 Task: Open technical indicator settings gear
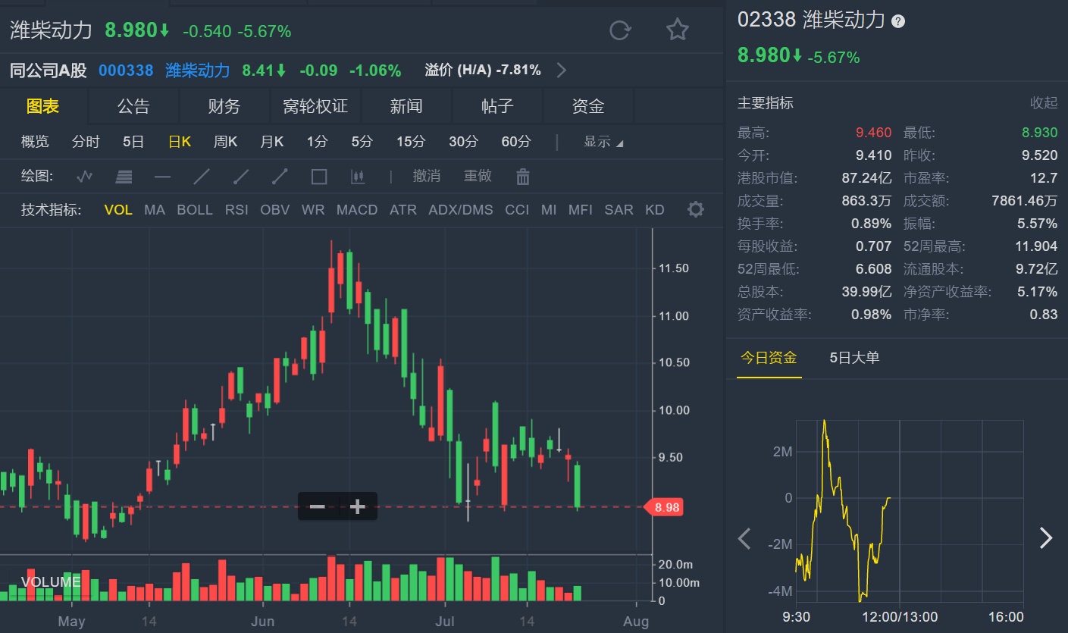[x=695, y=209]
